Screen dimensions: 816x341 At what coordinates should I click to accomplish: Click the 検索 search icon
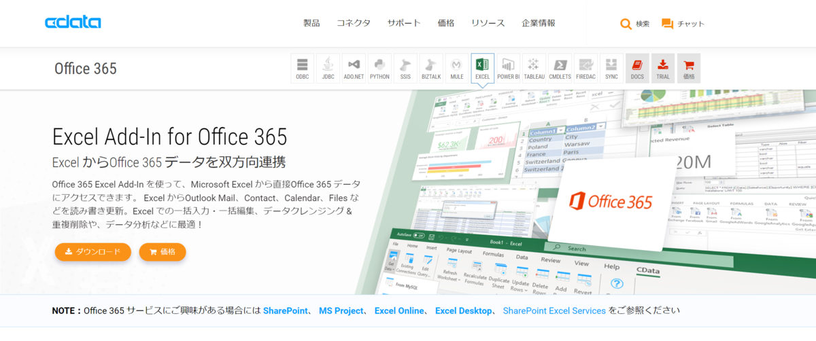click(634, 24)
